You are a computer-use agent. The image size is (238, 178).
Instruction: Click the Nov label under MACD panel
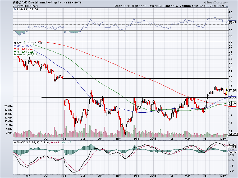click(x=118, y=176)
